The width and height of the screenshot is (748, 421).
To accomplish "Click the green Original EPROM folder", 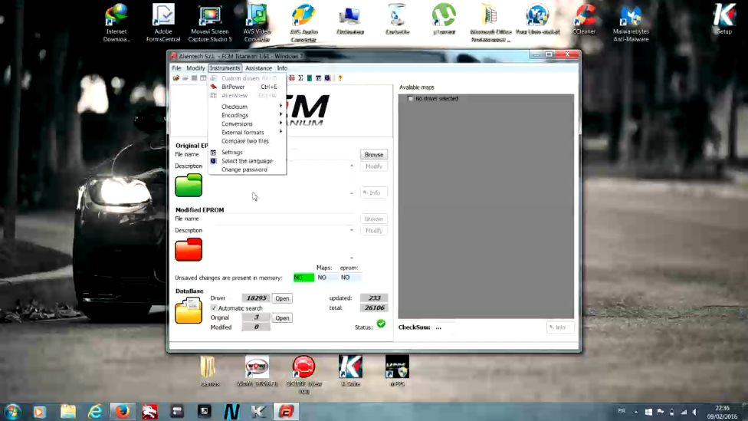I will coord(189,186).
